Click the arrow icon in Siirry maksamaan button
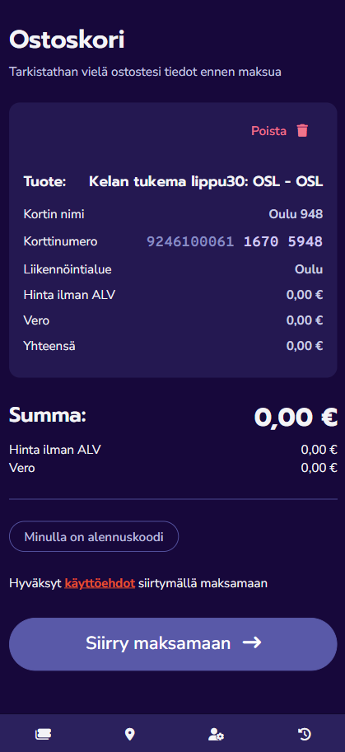Viewport: 345px width, 752px height. (252, 642)
